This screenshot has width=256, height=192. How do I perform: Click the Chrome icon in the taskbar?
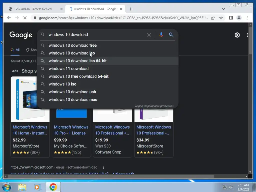pyautogui.click(x=53, y=187)
